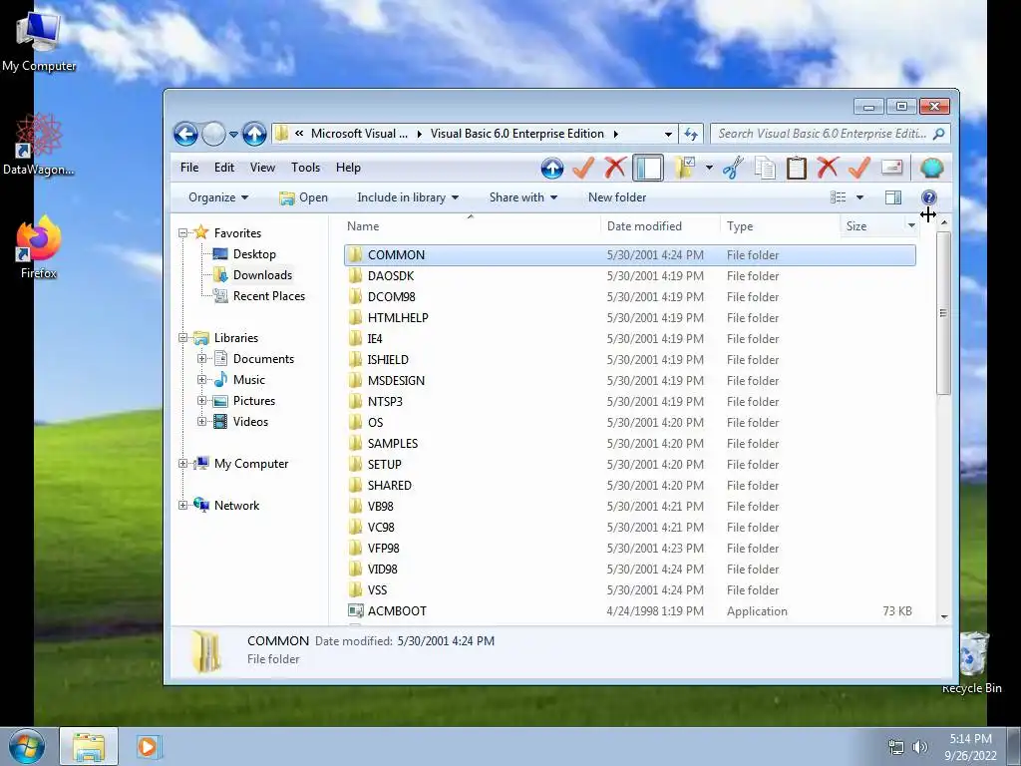
Task: Sort by the Name column header
Action: [x=471, y=226]
